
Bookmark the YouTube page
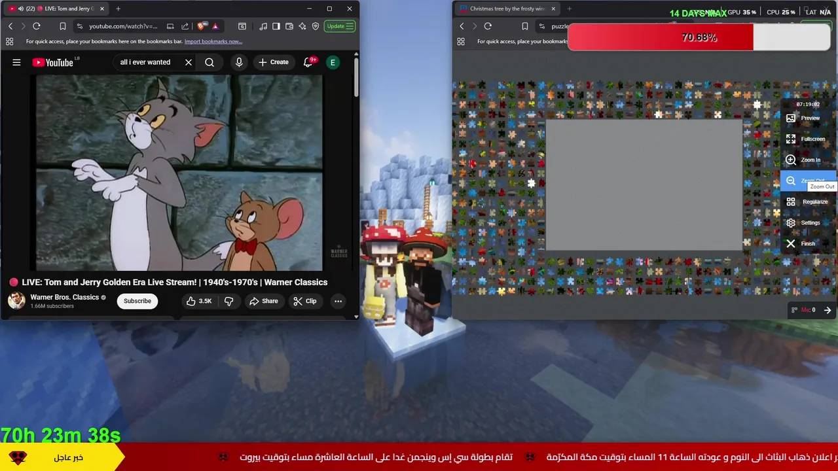click(63, 26)
